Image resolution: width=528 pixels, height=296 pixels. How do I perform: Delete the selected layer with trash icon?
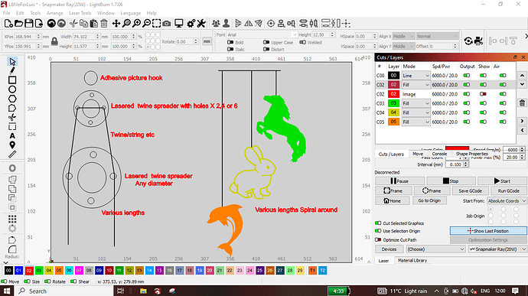pyautogui.click(x=522, y=103)
